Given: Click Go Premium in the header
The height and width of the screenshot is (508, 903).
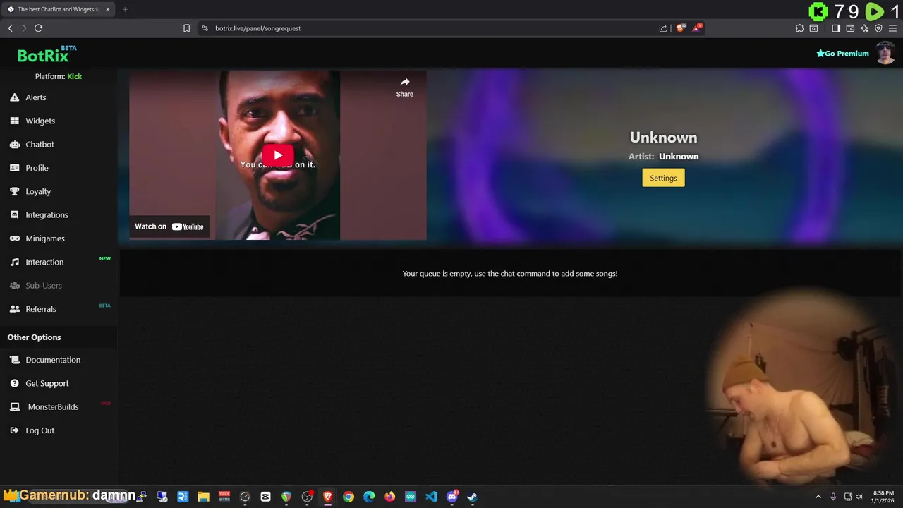Looking at the screenshot, I should [x=842, y=54].
